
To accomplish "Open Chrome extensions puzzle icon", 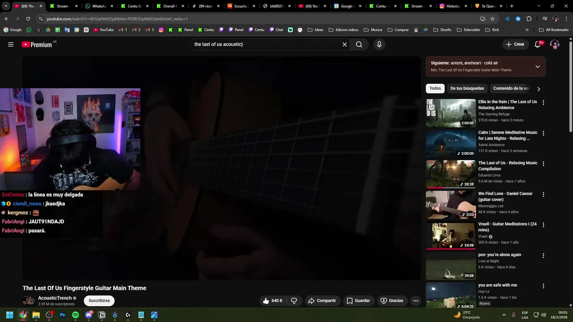I will pos(529,19).
